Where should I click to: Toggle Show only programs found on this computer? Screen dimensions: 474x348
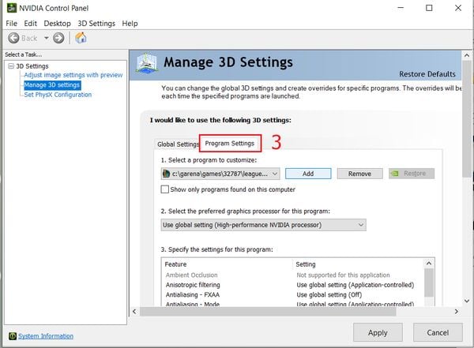[165, 189]
